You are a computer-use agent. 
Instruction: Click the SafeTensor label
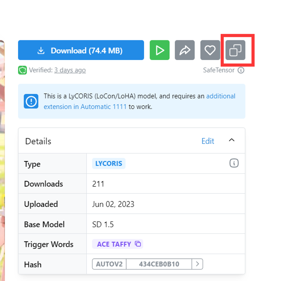[219, 70]
